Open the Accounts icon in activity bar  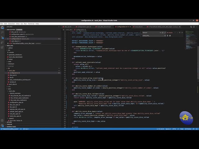[2, 120]
